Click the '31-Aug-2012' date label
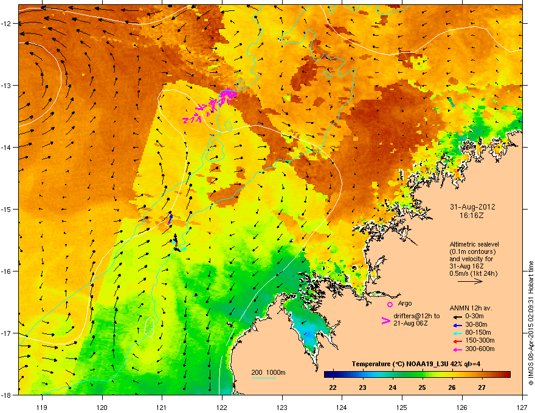This screenshot has width=535, height=413. pos(472,207)
